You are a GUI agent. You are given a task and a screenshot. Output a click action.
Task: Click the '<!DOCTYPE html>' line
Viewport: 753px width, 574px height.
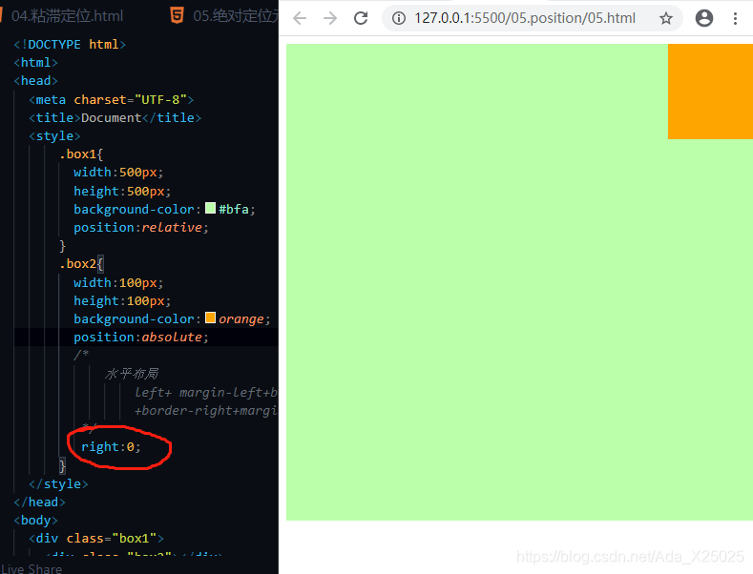point(70,44)
